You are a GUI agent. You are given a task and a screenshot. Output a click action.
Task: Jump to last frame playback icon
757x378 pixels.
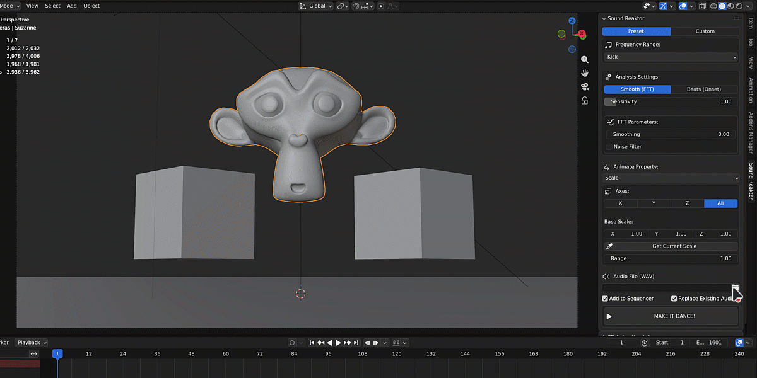tap(356, 343)
